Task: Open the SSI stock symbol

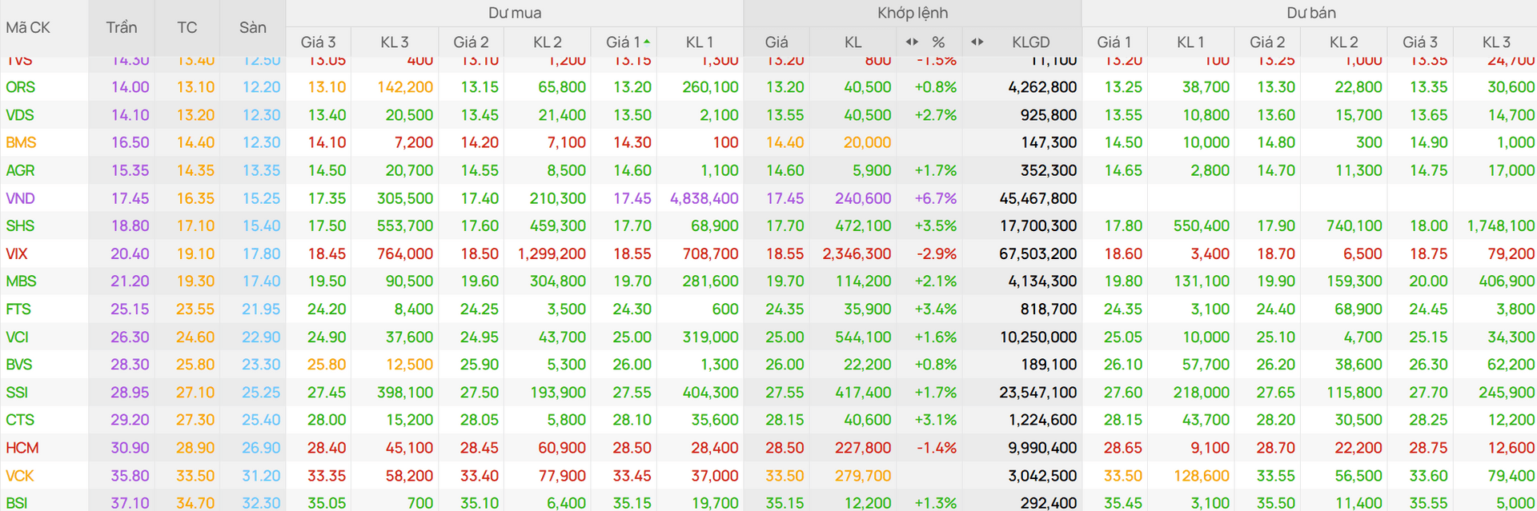Action: [17, 393]
